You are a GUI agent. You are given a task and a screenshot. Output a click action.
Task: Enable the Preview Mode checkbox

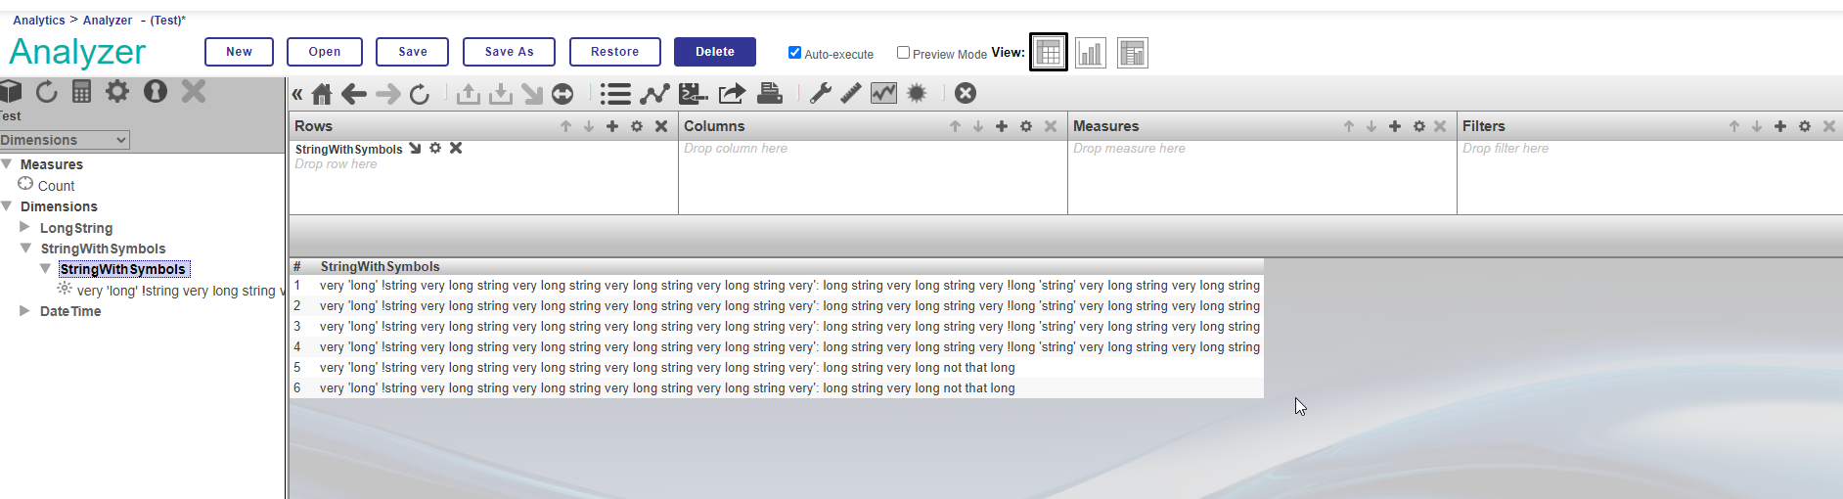tap(903, 53)
